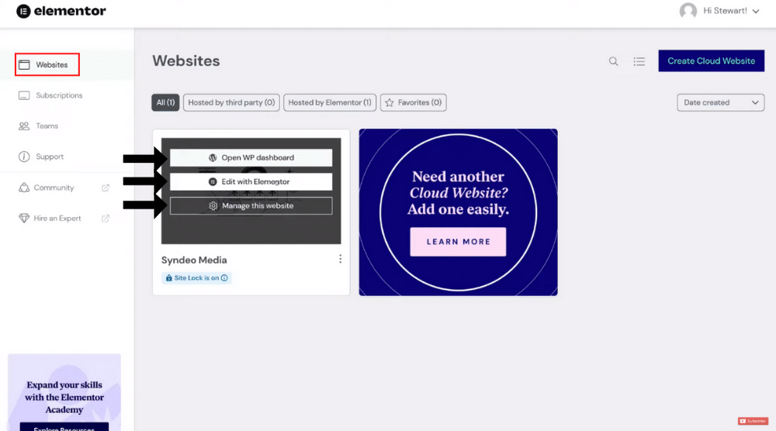The width and height of the screenshot is (776, 431).
Task: Switch to list view icon
Action: (x=639, y=61)
